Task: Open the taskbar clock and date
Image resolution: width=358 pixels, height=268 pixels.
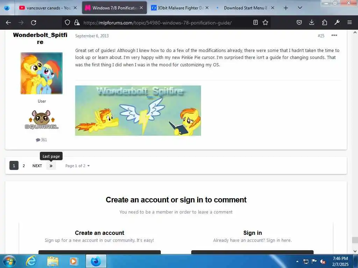Action: [340, 261]
